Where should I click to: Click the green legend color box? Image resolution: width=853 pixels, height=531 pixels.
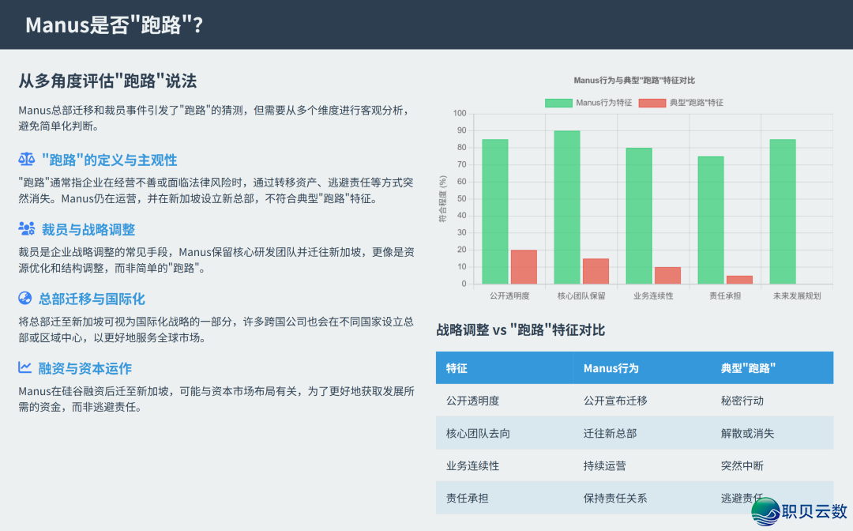click(558, 103)
